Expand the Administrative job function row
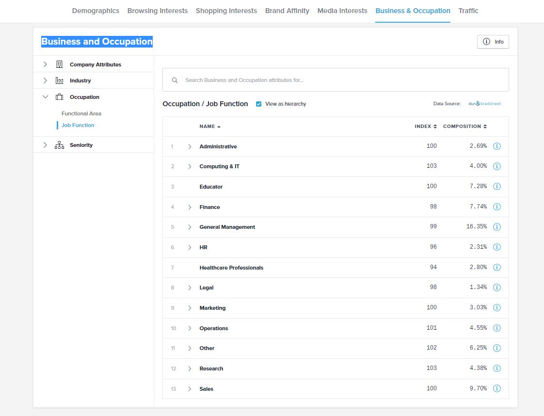The height and width of the screenshot is (416, 544). [x=190, y=146]
